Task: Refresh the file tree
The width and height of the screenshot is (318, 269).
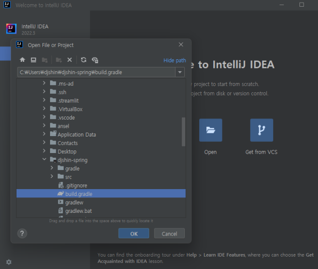Action: (84, 60)
